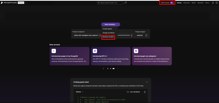219x103 pixels.
Task: Choose Create agent in the menu
Action: pos(107,29)
